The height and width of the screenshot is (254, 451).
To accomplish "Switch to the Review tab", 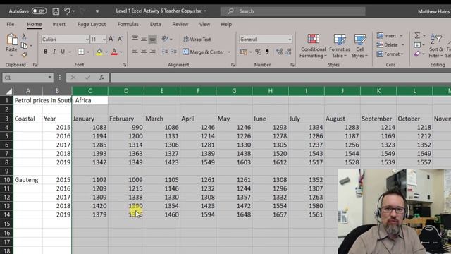I will 180,24.
